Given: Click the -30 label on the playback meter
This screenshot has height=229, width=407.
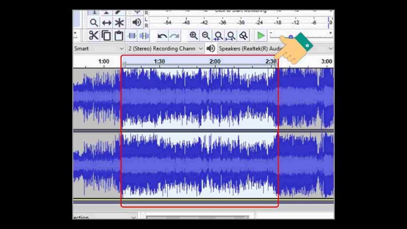Looking at the screenshot, I should tap(241, 22).
